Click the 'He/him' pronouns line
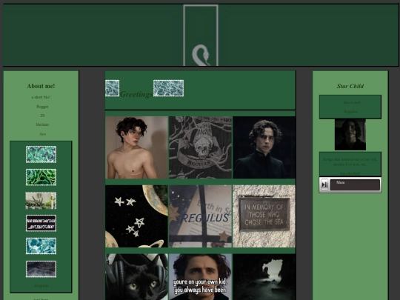 point(42,124)
